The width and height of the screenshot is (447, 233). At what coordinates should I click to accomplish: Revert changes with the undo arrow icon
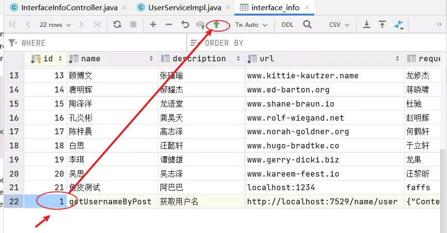coord(185,24)
